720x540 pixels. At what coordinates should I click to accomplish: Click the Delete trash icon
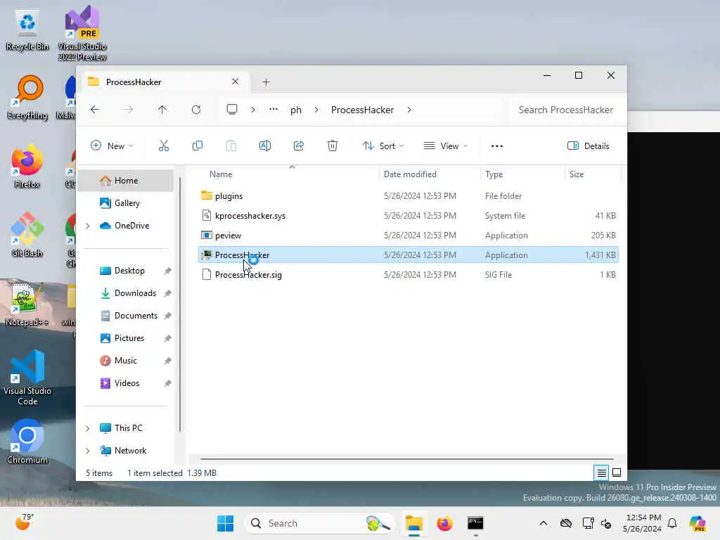[x=332, y=146]
